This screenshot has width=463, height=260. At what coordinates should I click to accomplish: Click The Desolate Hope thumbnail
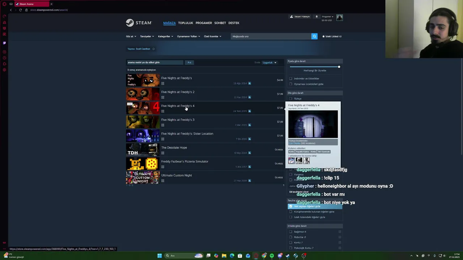pos(143,149)
